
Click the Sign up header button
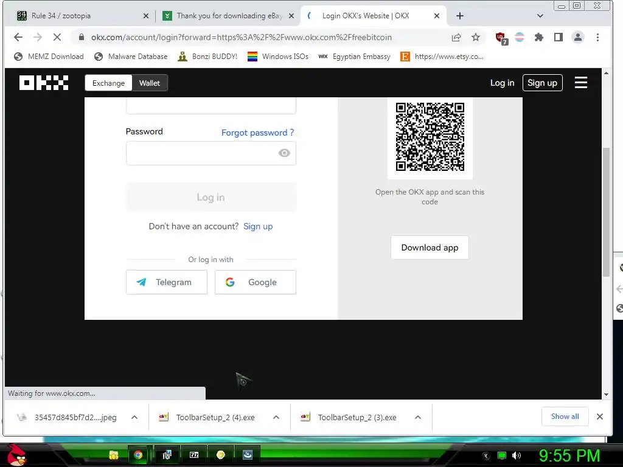[542, 83]
